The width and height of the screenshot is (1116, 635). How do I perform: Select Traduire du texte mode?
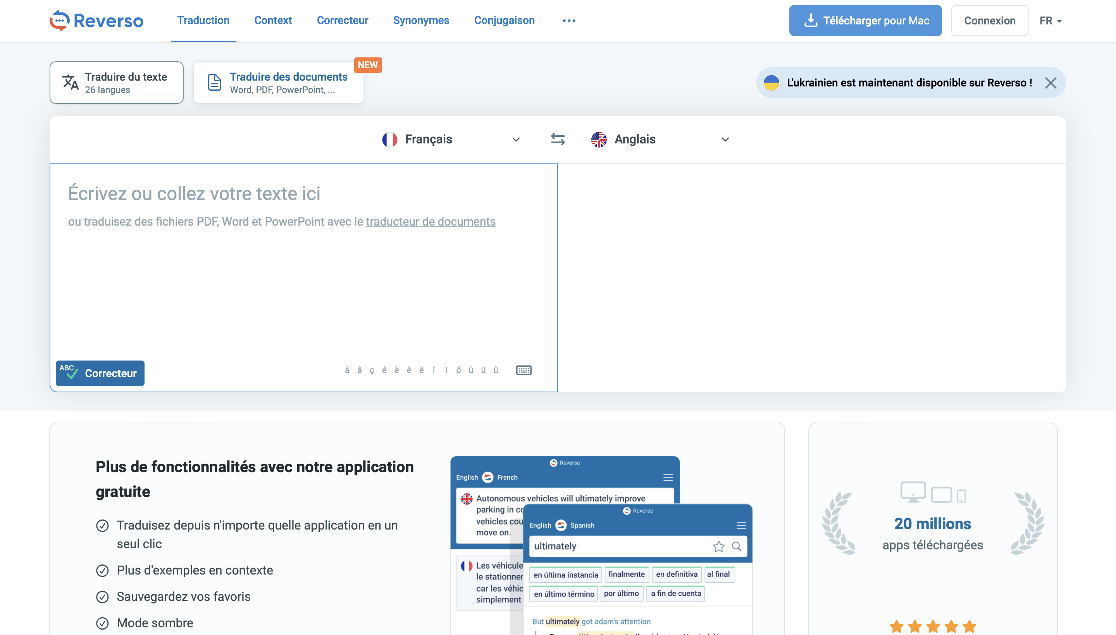[x=116, y=83]
